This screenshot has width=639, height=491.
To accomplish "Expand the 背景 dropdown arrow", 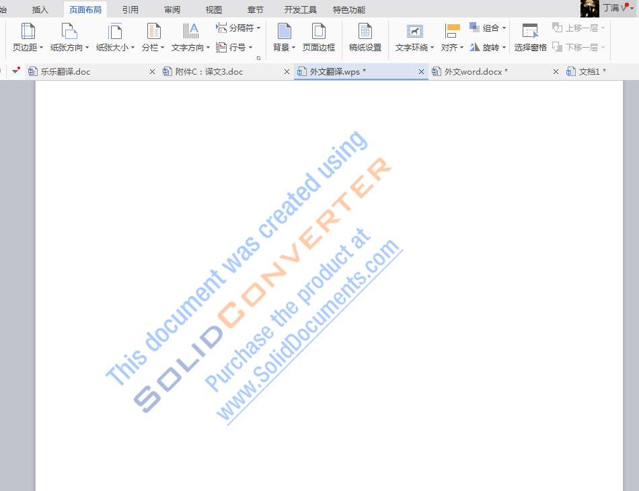I will [293, 48].
